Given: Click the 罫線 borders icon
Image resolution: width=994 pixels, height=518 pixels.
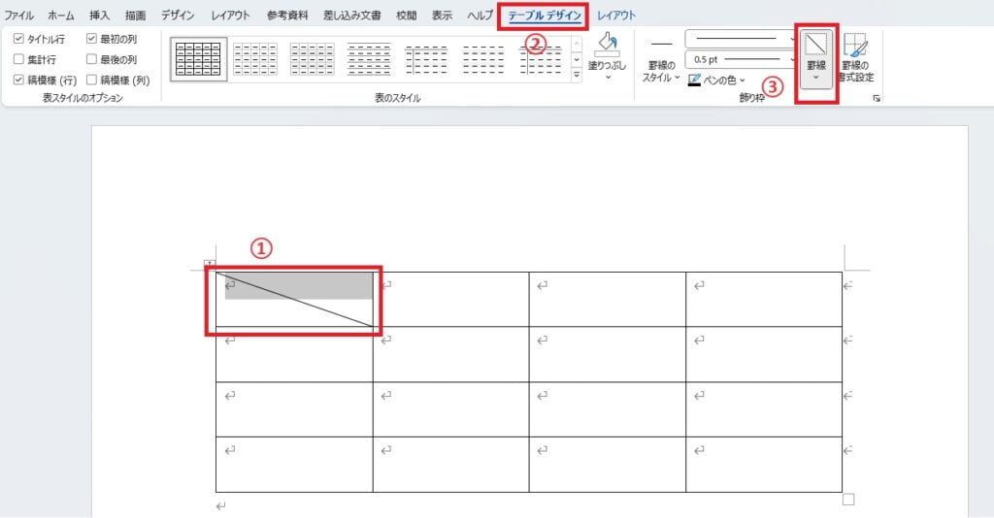Looking at the screenshot, I should [x=815, y=45].
